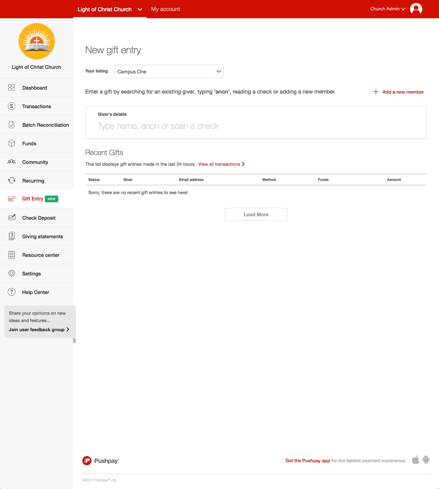This screenshot has height=489, width=439.
Task: Open Giving statements in the sidebar
Action: [42, 236]
